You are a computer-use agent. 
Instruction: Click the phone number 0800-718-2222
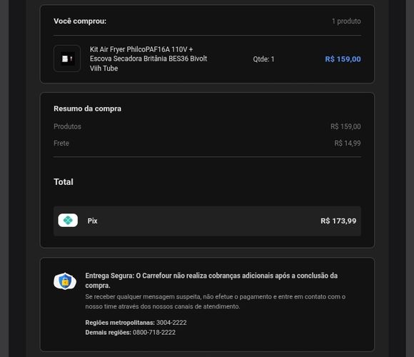[154, 332]
